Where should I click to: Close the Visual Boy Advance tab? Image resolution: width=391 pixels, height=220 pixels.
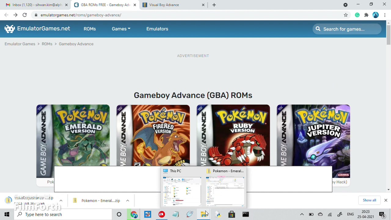click(x=203, y=5)
